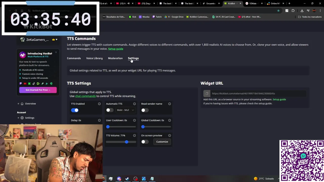Close the KickBot browser tab

coord(240,4)
